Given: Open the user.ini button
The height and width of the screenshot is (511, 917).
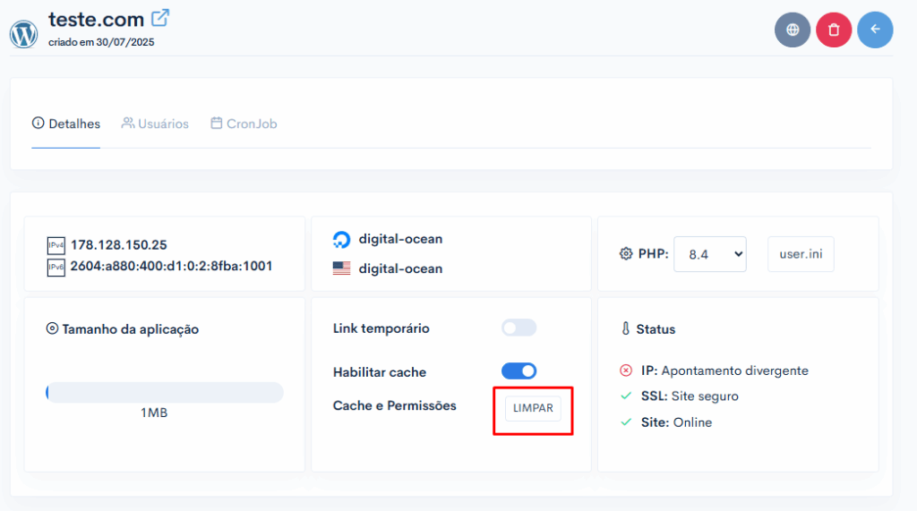Looking at the screenshot, I should pos(801,254).
